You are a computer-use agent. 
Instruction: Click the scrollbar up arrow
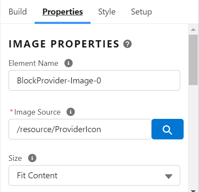click(193, 30)
